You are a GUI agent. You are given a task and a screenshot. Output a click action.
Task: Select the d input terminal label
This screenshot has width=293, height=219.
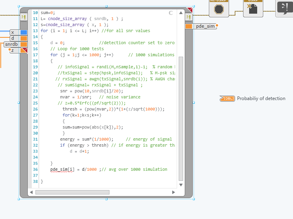click(x=12, y=39)
